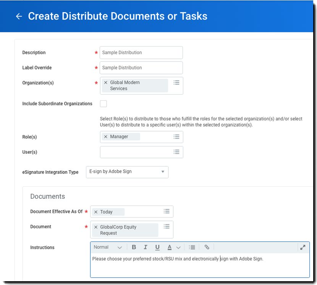Open the User(s) prompt list icon
This screenshot has width=317, height=285.
[176, 152]
